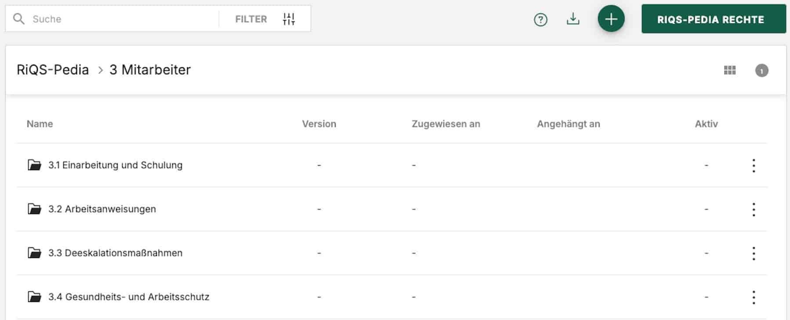The height and width of the screenshot is (320, 790).
Task: Select the 3 Mitarbeiter breadcrumb
Action: tap(150, 70)
